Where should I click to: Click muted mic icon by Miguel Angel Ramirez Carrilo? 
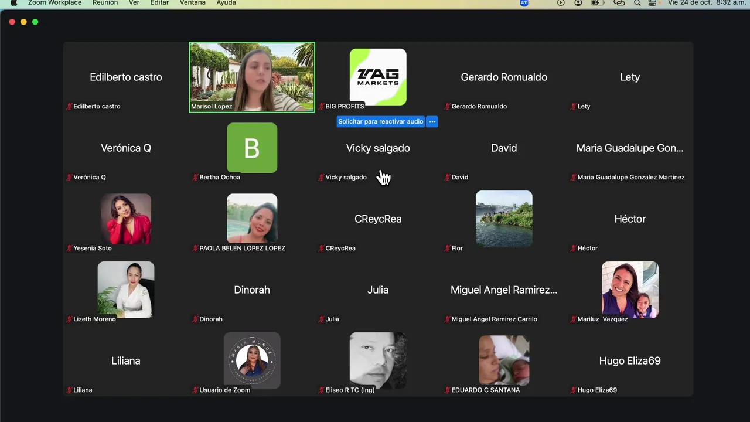pos(447,319)
